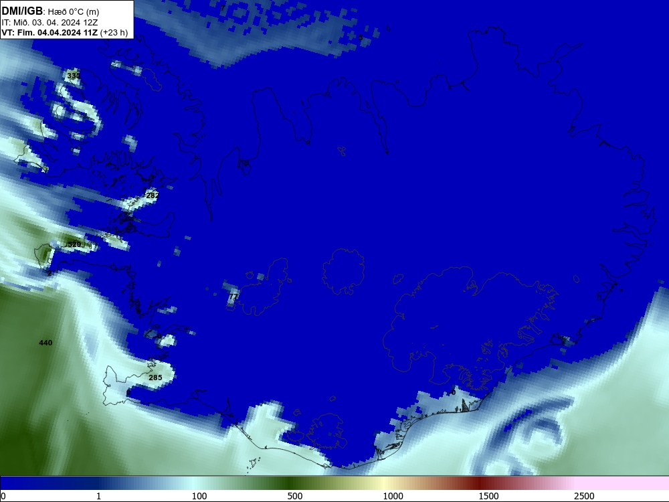Click the 'DMI/IGB' title text

(x=22, y=11)
